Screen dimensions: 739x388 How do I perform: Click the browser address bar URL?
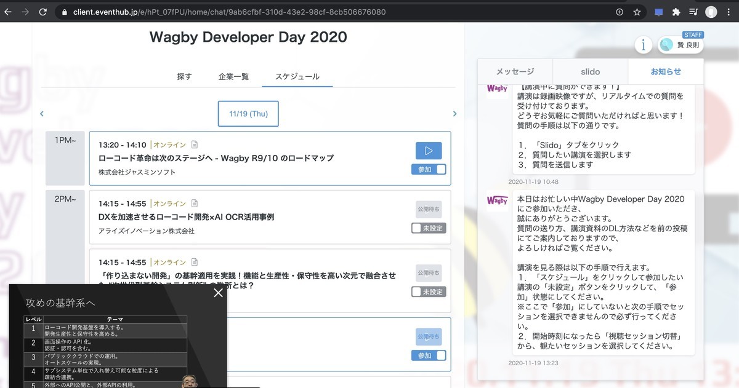[x=229, y=12]
